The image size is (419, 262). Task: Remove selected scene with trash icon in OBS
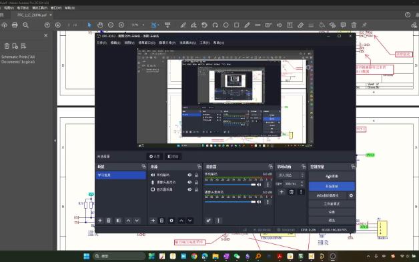pyautogui.click(x=109, y=221)
